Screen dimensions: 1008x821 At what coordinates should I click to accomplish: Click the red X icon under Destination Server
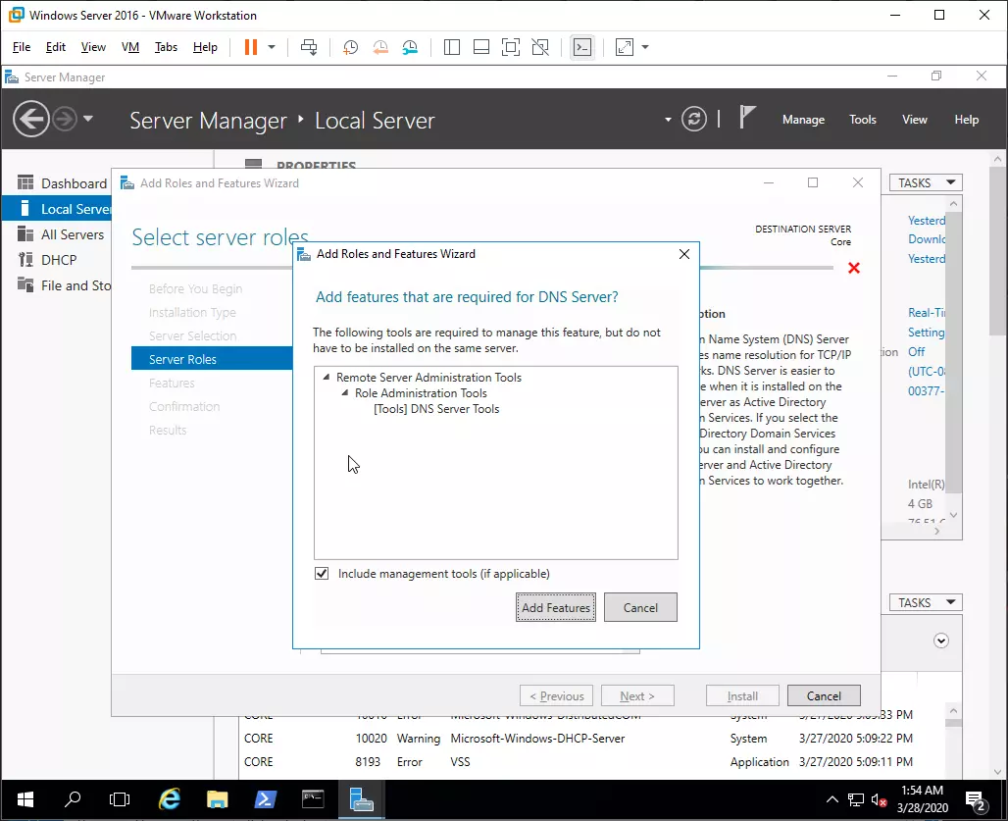point(854,268)
